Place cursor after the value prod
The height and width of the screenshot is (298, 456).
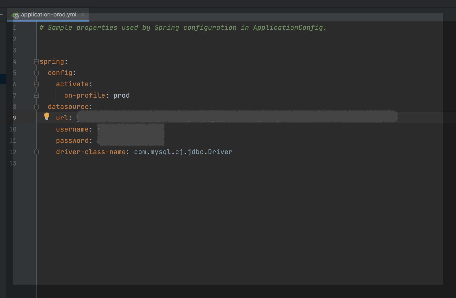pyautogui.click(x=130, y=95)
